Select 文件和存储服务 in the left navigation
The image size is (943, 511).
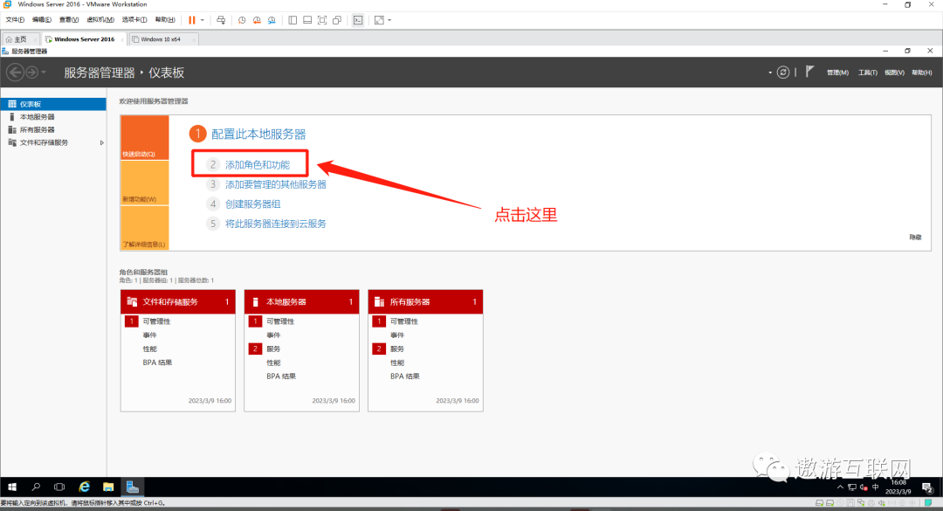pyautogui.click(x=53, y=142)
